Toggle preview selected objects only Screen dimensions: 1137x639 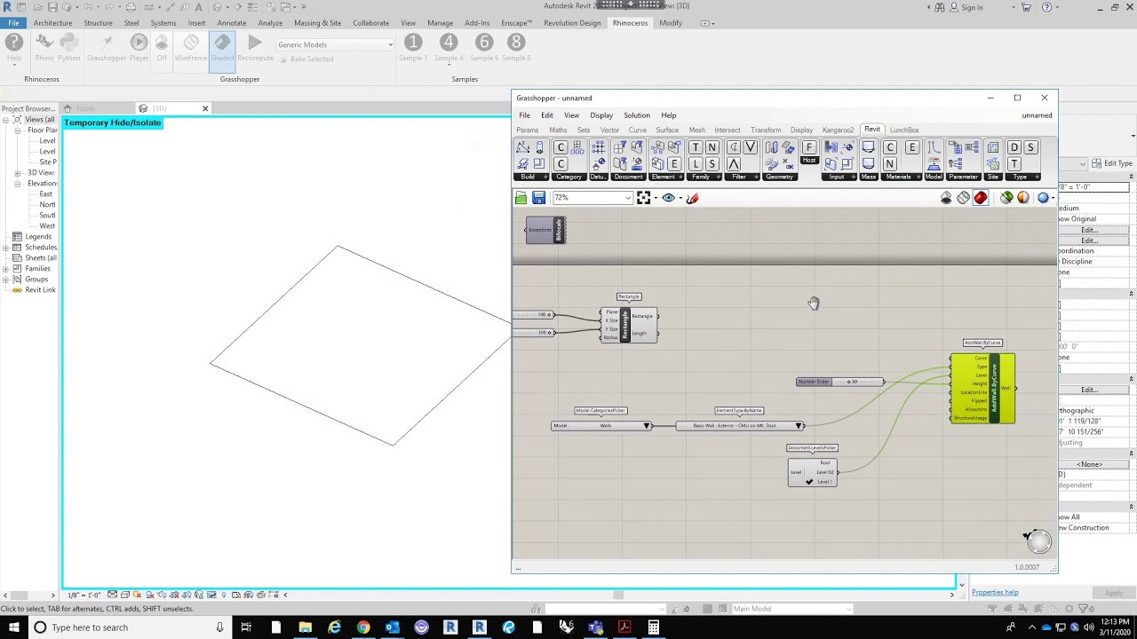[x=1006, y=198]
